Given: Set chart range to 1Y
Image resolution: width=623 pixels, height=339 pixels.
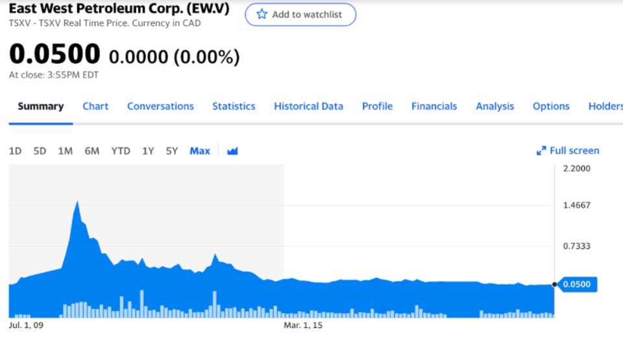Looking at the screenshot, I should 148,151.
